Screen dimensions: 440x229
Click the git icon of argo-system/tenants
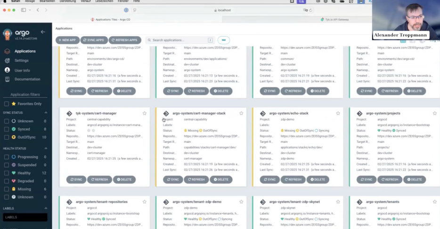click(x=359, y=202)
